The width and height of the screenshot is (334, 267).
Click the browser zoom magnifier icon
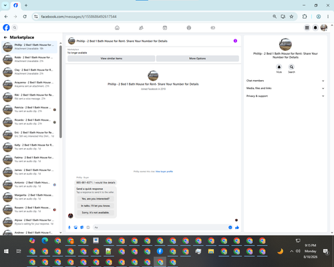(275, 17)
